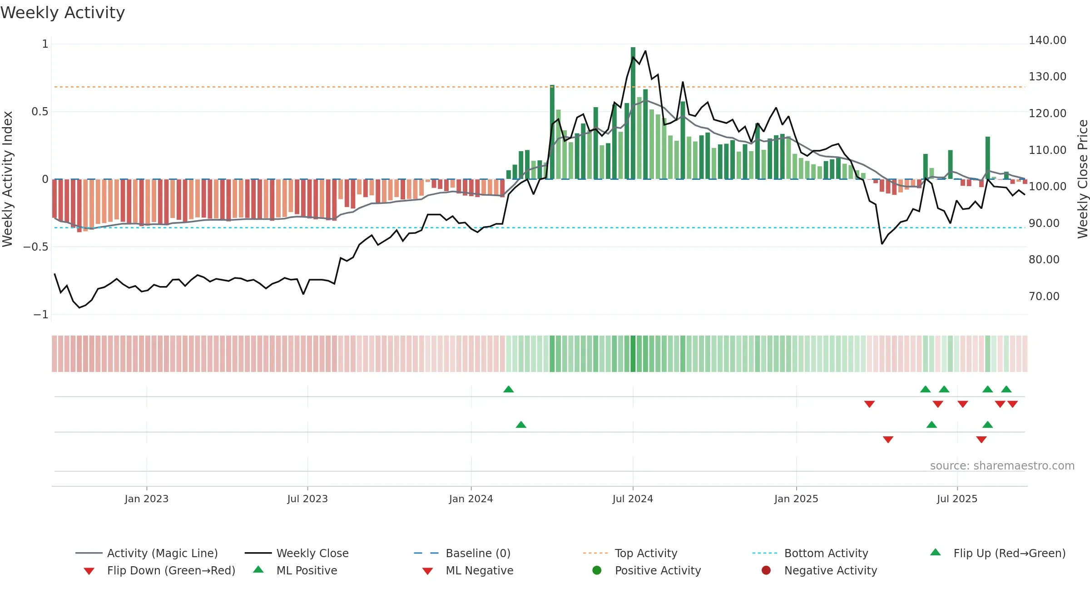The height and width of the screenshot is (613, 1090).
Task: Click the Bottom Activity legend dotted line
Action: pyautogui.click(x=765, y=553)
